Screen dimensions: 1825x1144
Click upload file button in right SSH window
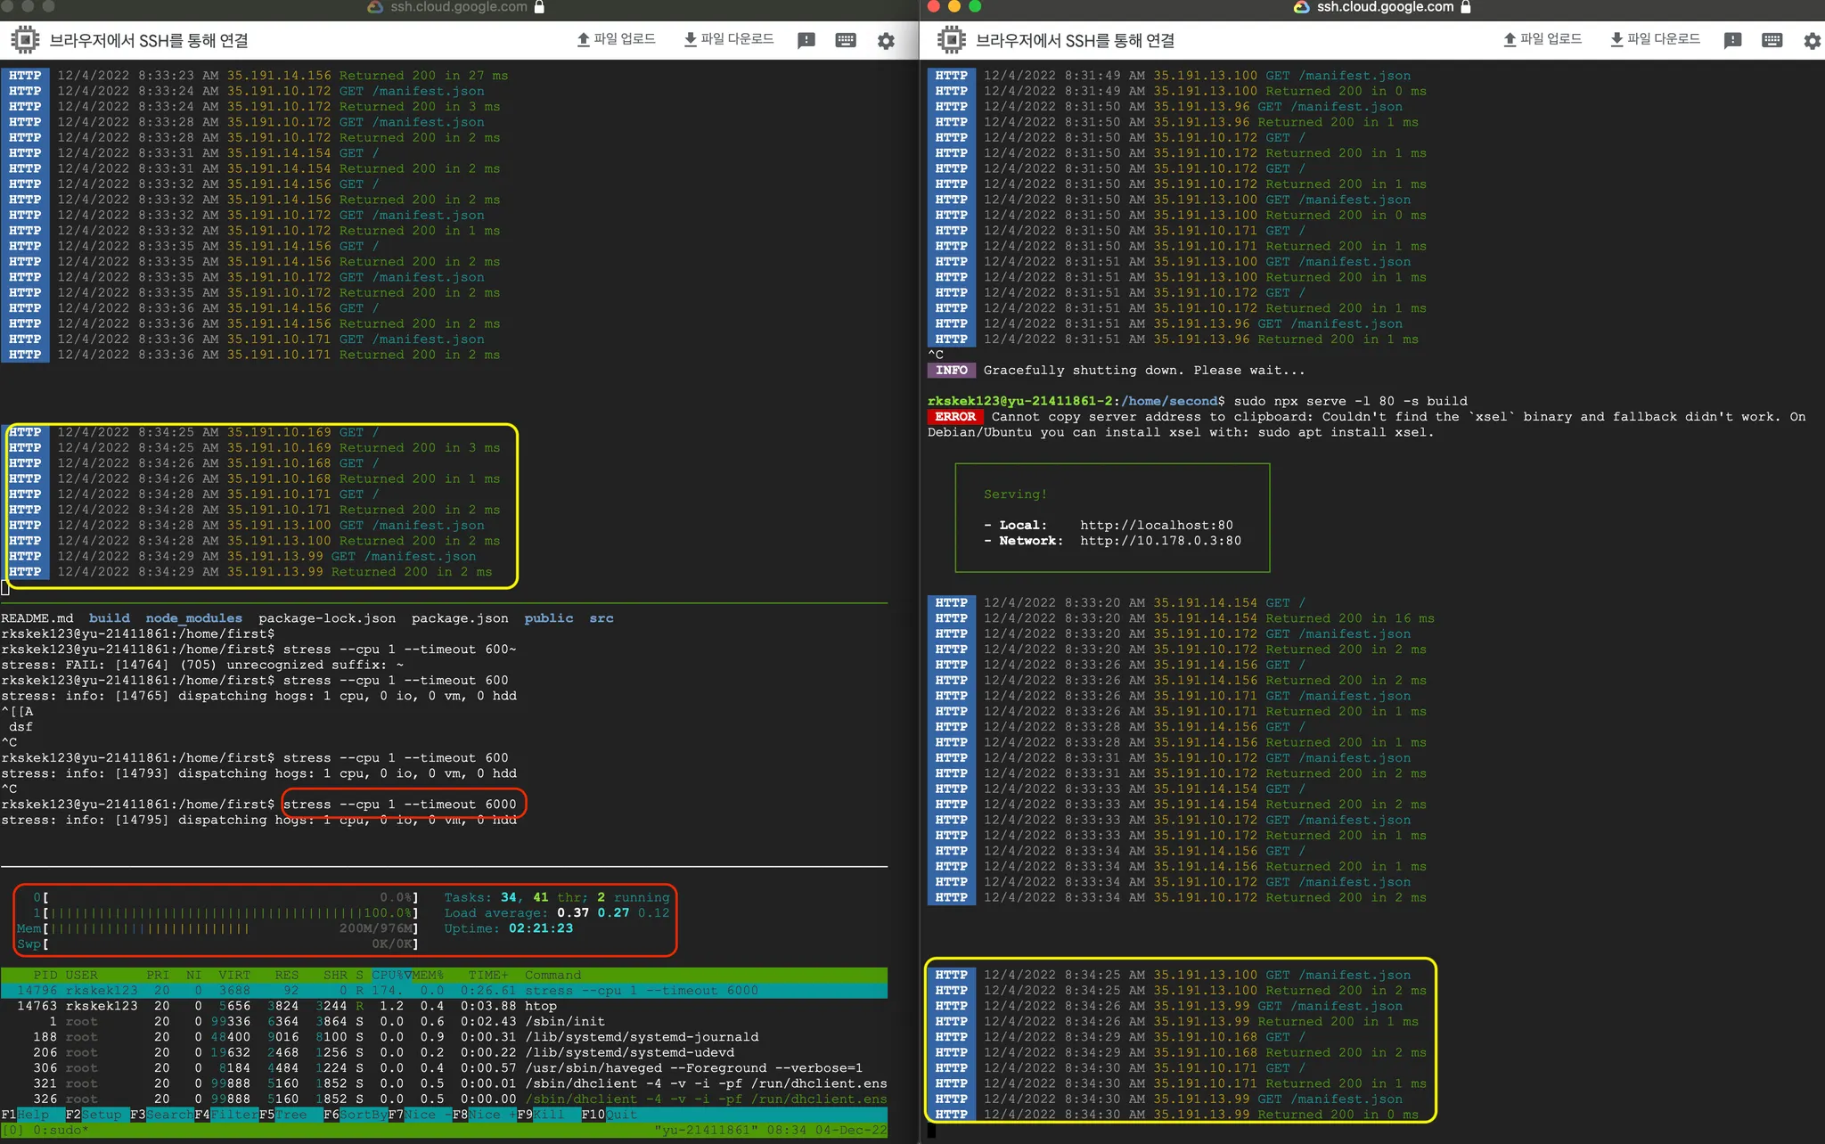(1543, 39)
